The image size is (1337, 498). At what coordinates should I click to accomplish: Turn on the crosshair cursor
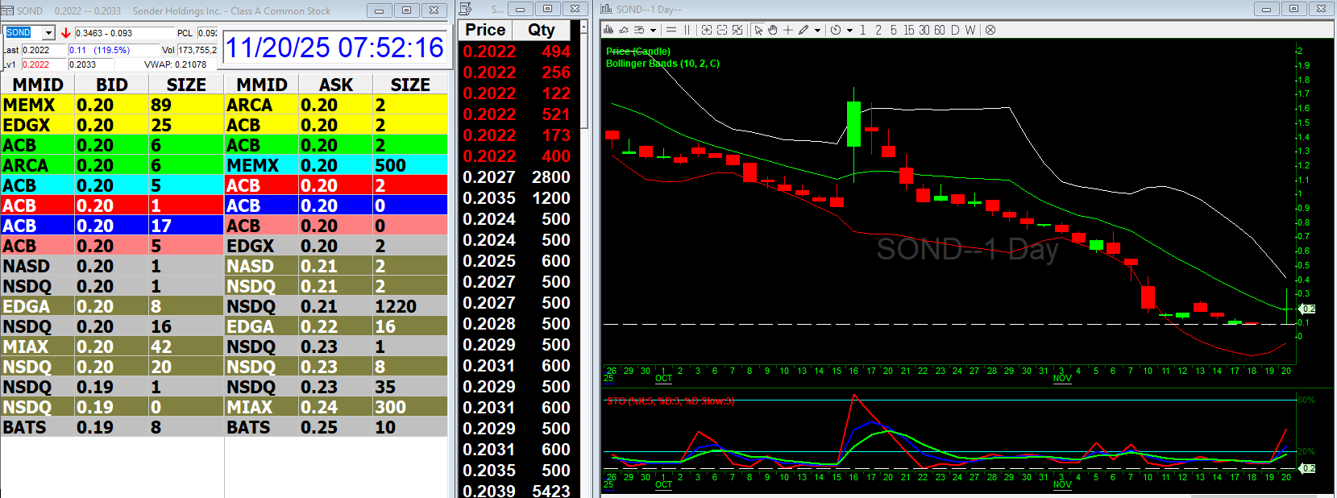[788, 30]
